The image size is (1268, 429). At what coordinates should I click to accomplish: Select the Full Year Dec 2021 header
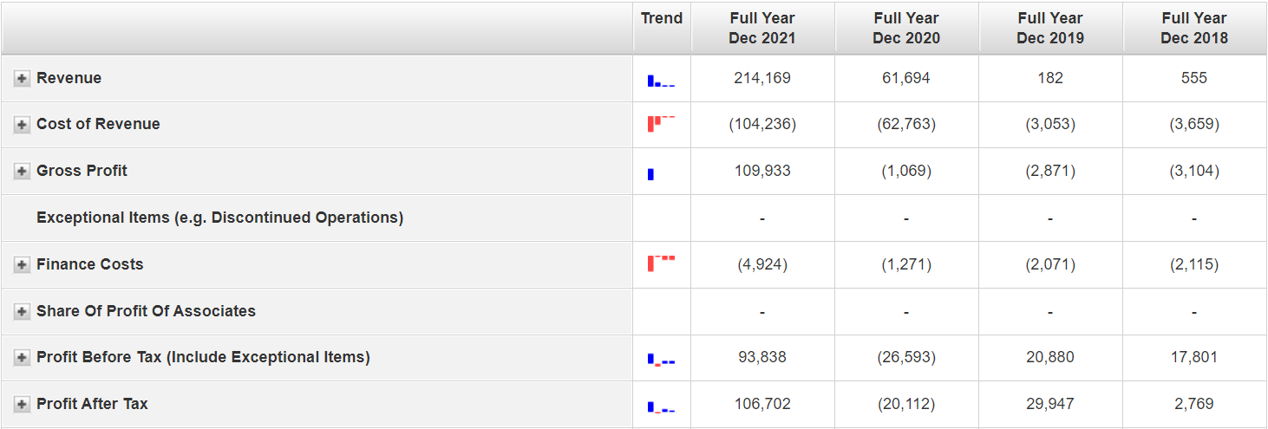click(762, 28)
